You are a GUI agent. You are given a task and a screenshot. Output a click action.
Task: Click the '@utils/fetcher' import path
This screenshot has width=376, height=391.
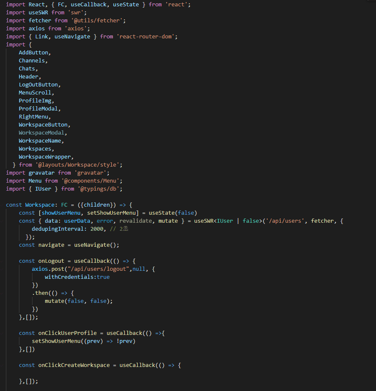coord(97,20)
